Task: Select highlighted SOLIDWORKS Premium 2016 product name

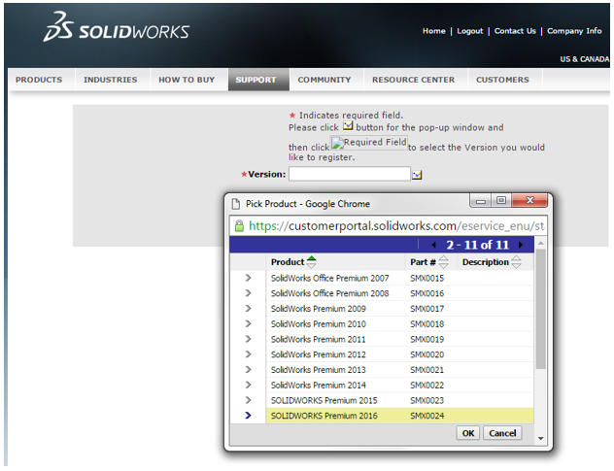Action: pyautogui.click(x=324, y=416)
